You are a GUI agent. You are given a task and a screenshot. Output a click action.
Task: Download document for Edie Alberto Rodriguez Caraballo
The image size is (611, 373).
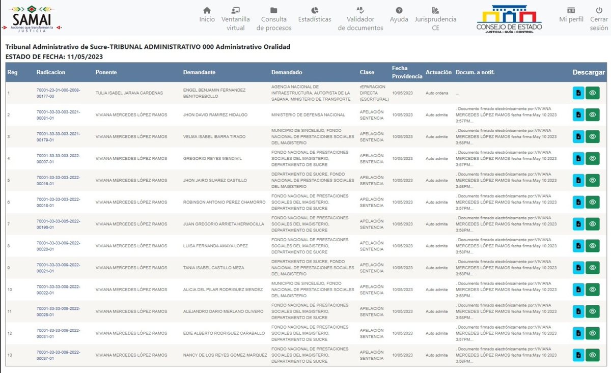(x=578, y=333)
